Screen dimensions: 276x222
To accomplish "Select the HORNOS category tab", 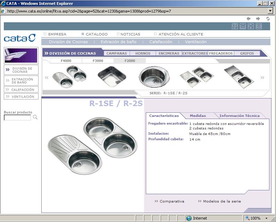I will (x=143, y=54).
